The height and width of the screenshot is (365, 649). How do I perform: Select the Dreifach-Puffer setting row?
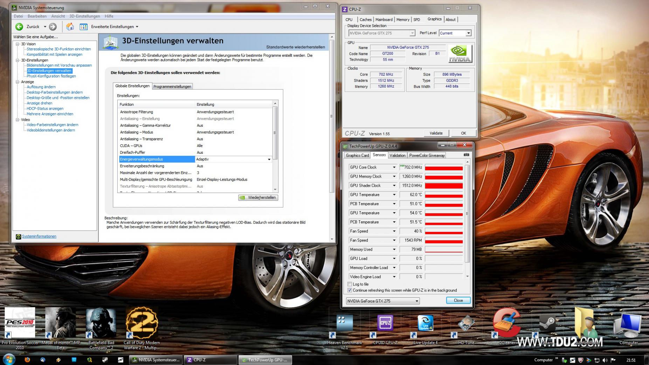(x=195, y=152)
